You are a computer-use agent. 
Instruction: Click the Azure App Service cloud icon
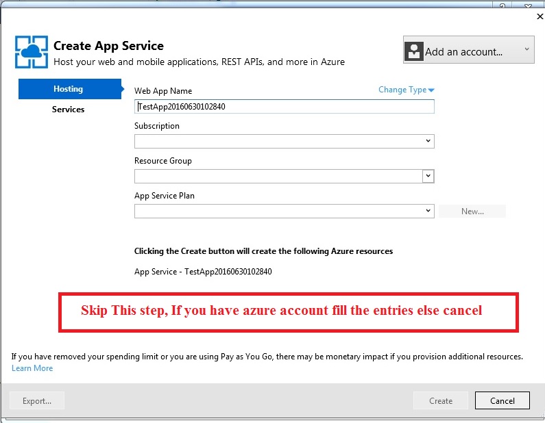coord(32,52)
